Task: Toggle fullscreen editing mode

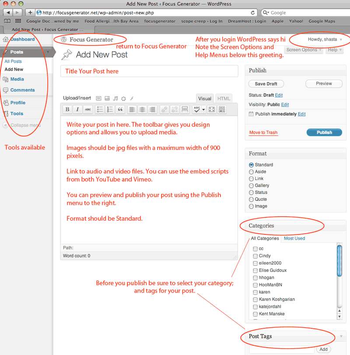Action: click(x=212, y=109)
